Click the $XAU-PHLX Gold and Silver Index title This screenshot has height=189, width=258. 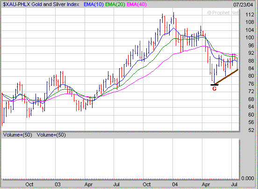41,4
